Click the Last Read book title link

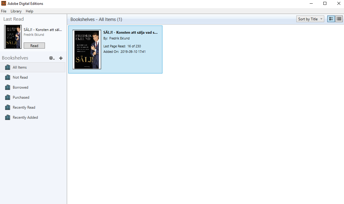point(43,30)
